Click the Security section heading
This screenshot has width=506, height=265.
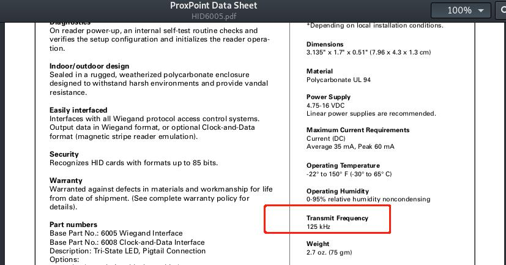pos(64,154)
